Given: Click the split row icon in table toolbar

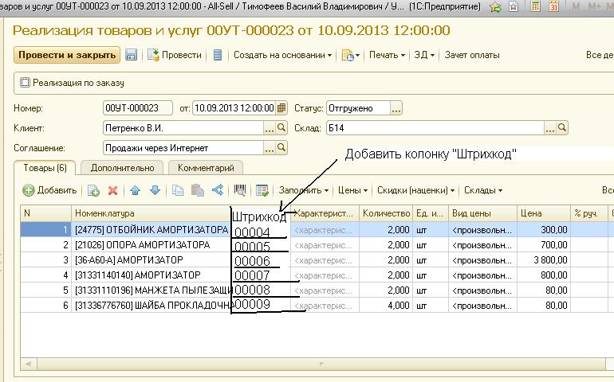Looking at the screenshot, I should point(218,190).
